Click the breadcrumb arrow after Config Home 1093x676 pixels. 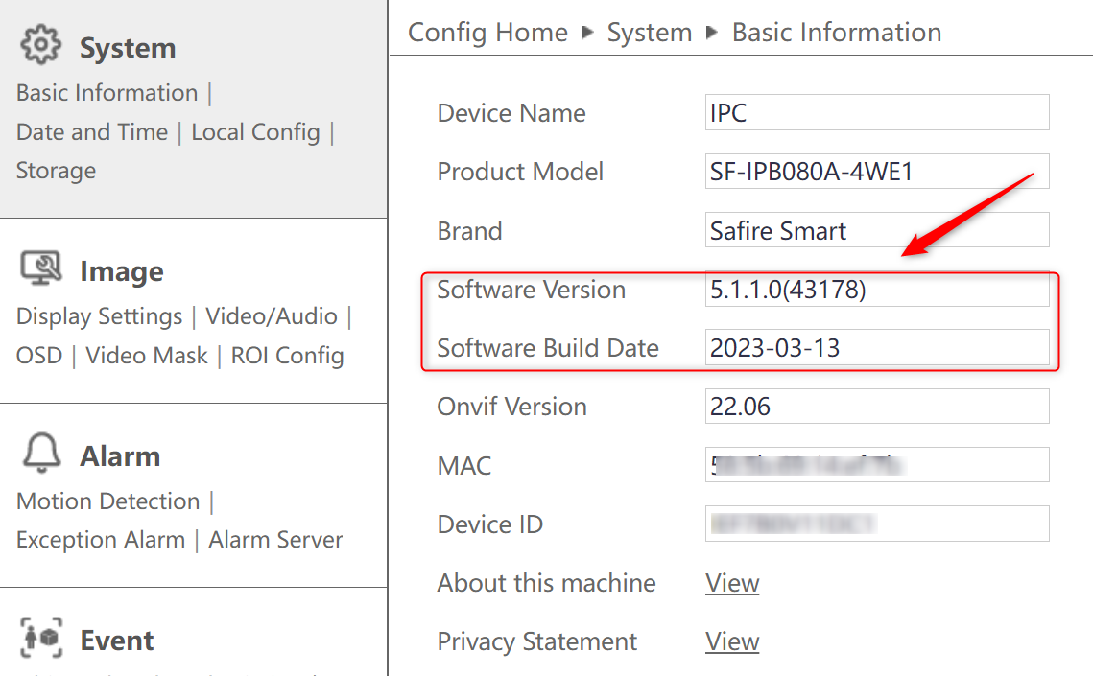tap(585, 32)
